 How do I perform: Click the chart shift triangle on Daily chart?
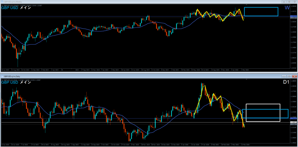pyautogui.click(x=246, y=79)
